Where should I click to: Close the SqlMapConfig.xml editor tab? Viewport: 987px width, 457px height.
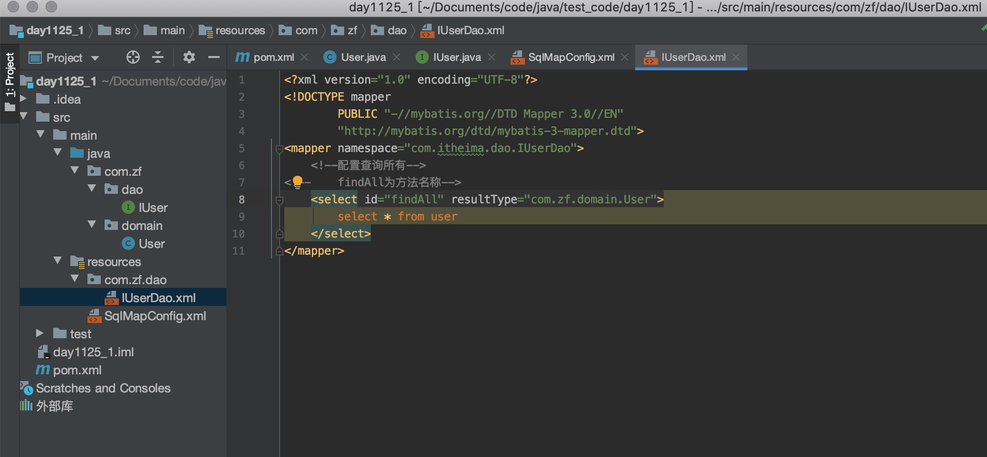click(x=625, y=57)
